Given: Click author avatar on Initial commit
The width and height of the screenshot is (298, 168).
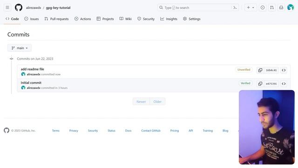Looking at the screenshot, I should point(23,88).
